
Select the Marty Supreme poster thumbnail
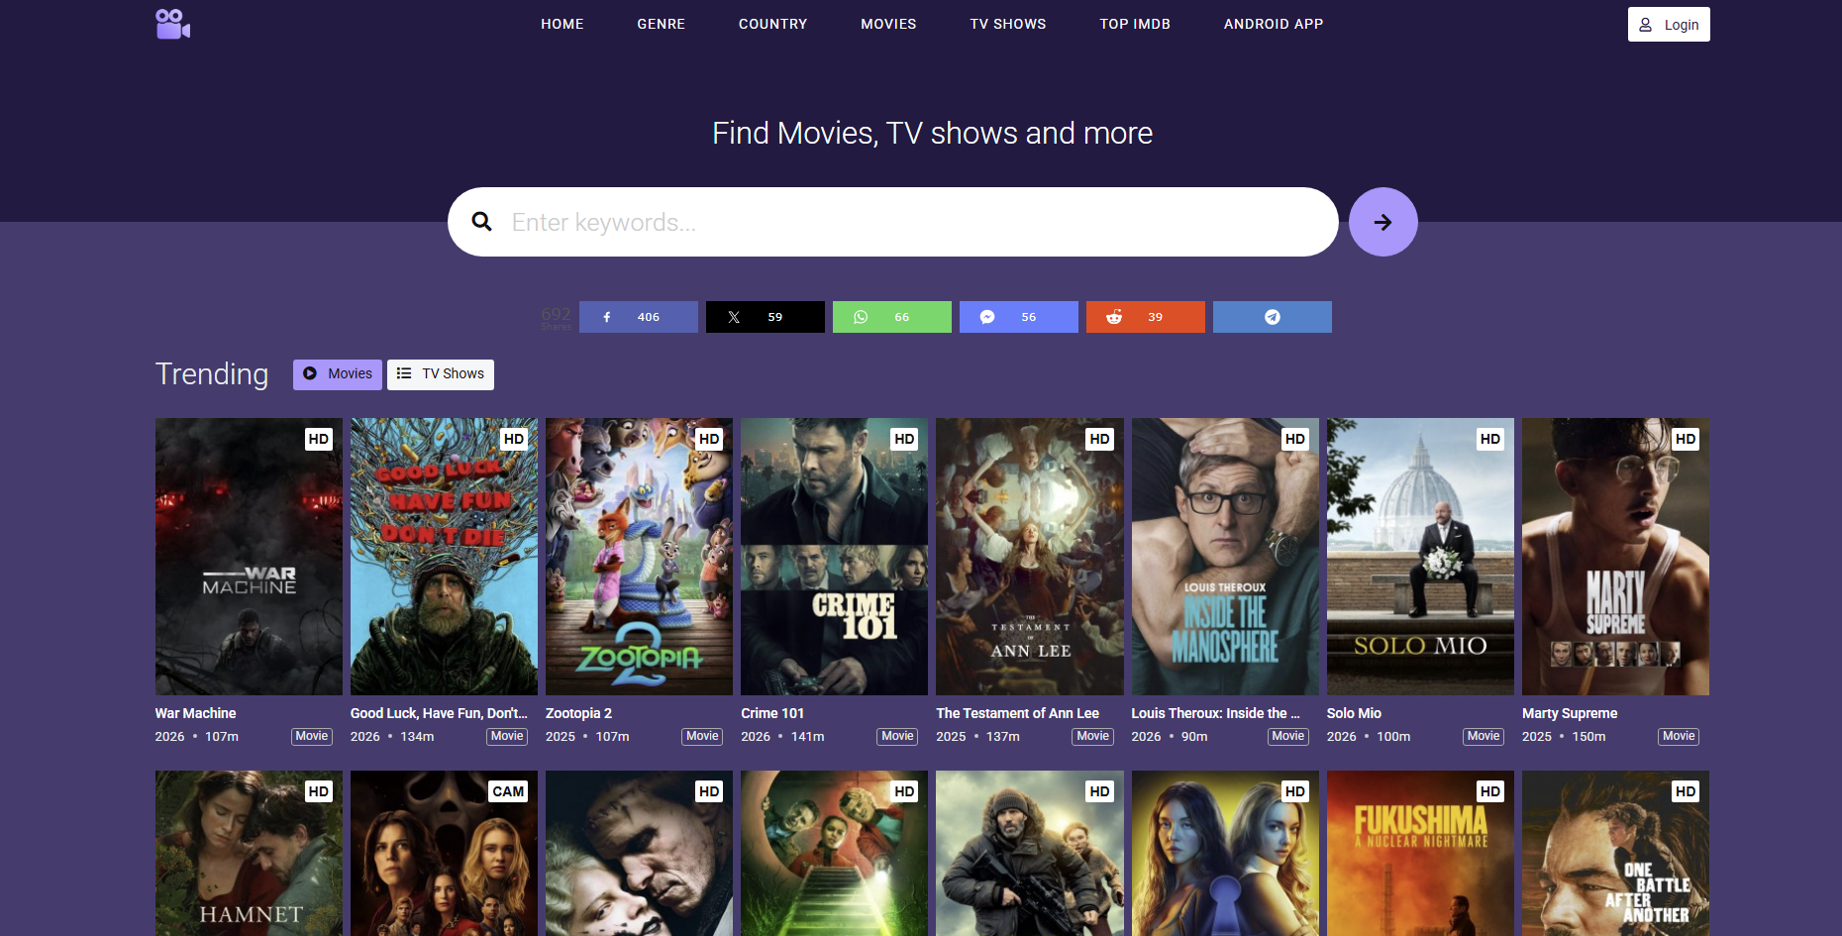1614,556
